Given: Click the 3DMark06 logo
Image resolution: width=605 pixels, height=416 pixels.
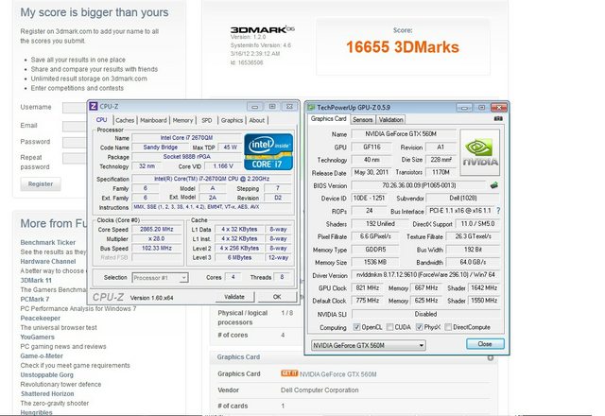Looking at the screenshot, I should coord(263,29).
